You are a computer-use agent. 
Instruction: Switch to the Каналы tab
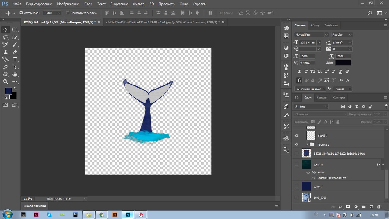[322, 97]
